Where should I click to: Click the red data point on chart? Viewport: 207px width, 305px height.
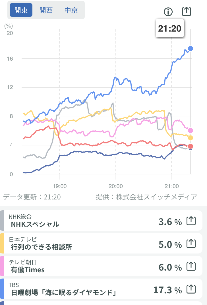point(191,146)
